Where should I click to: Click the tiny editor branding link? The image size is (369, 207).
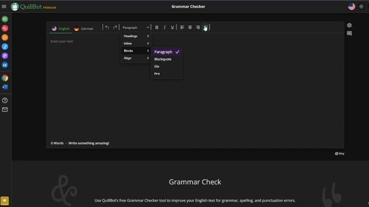point(340,154)
